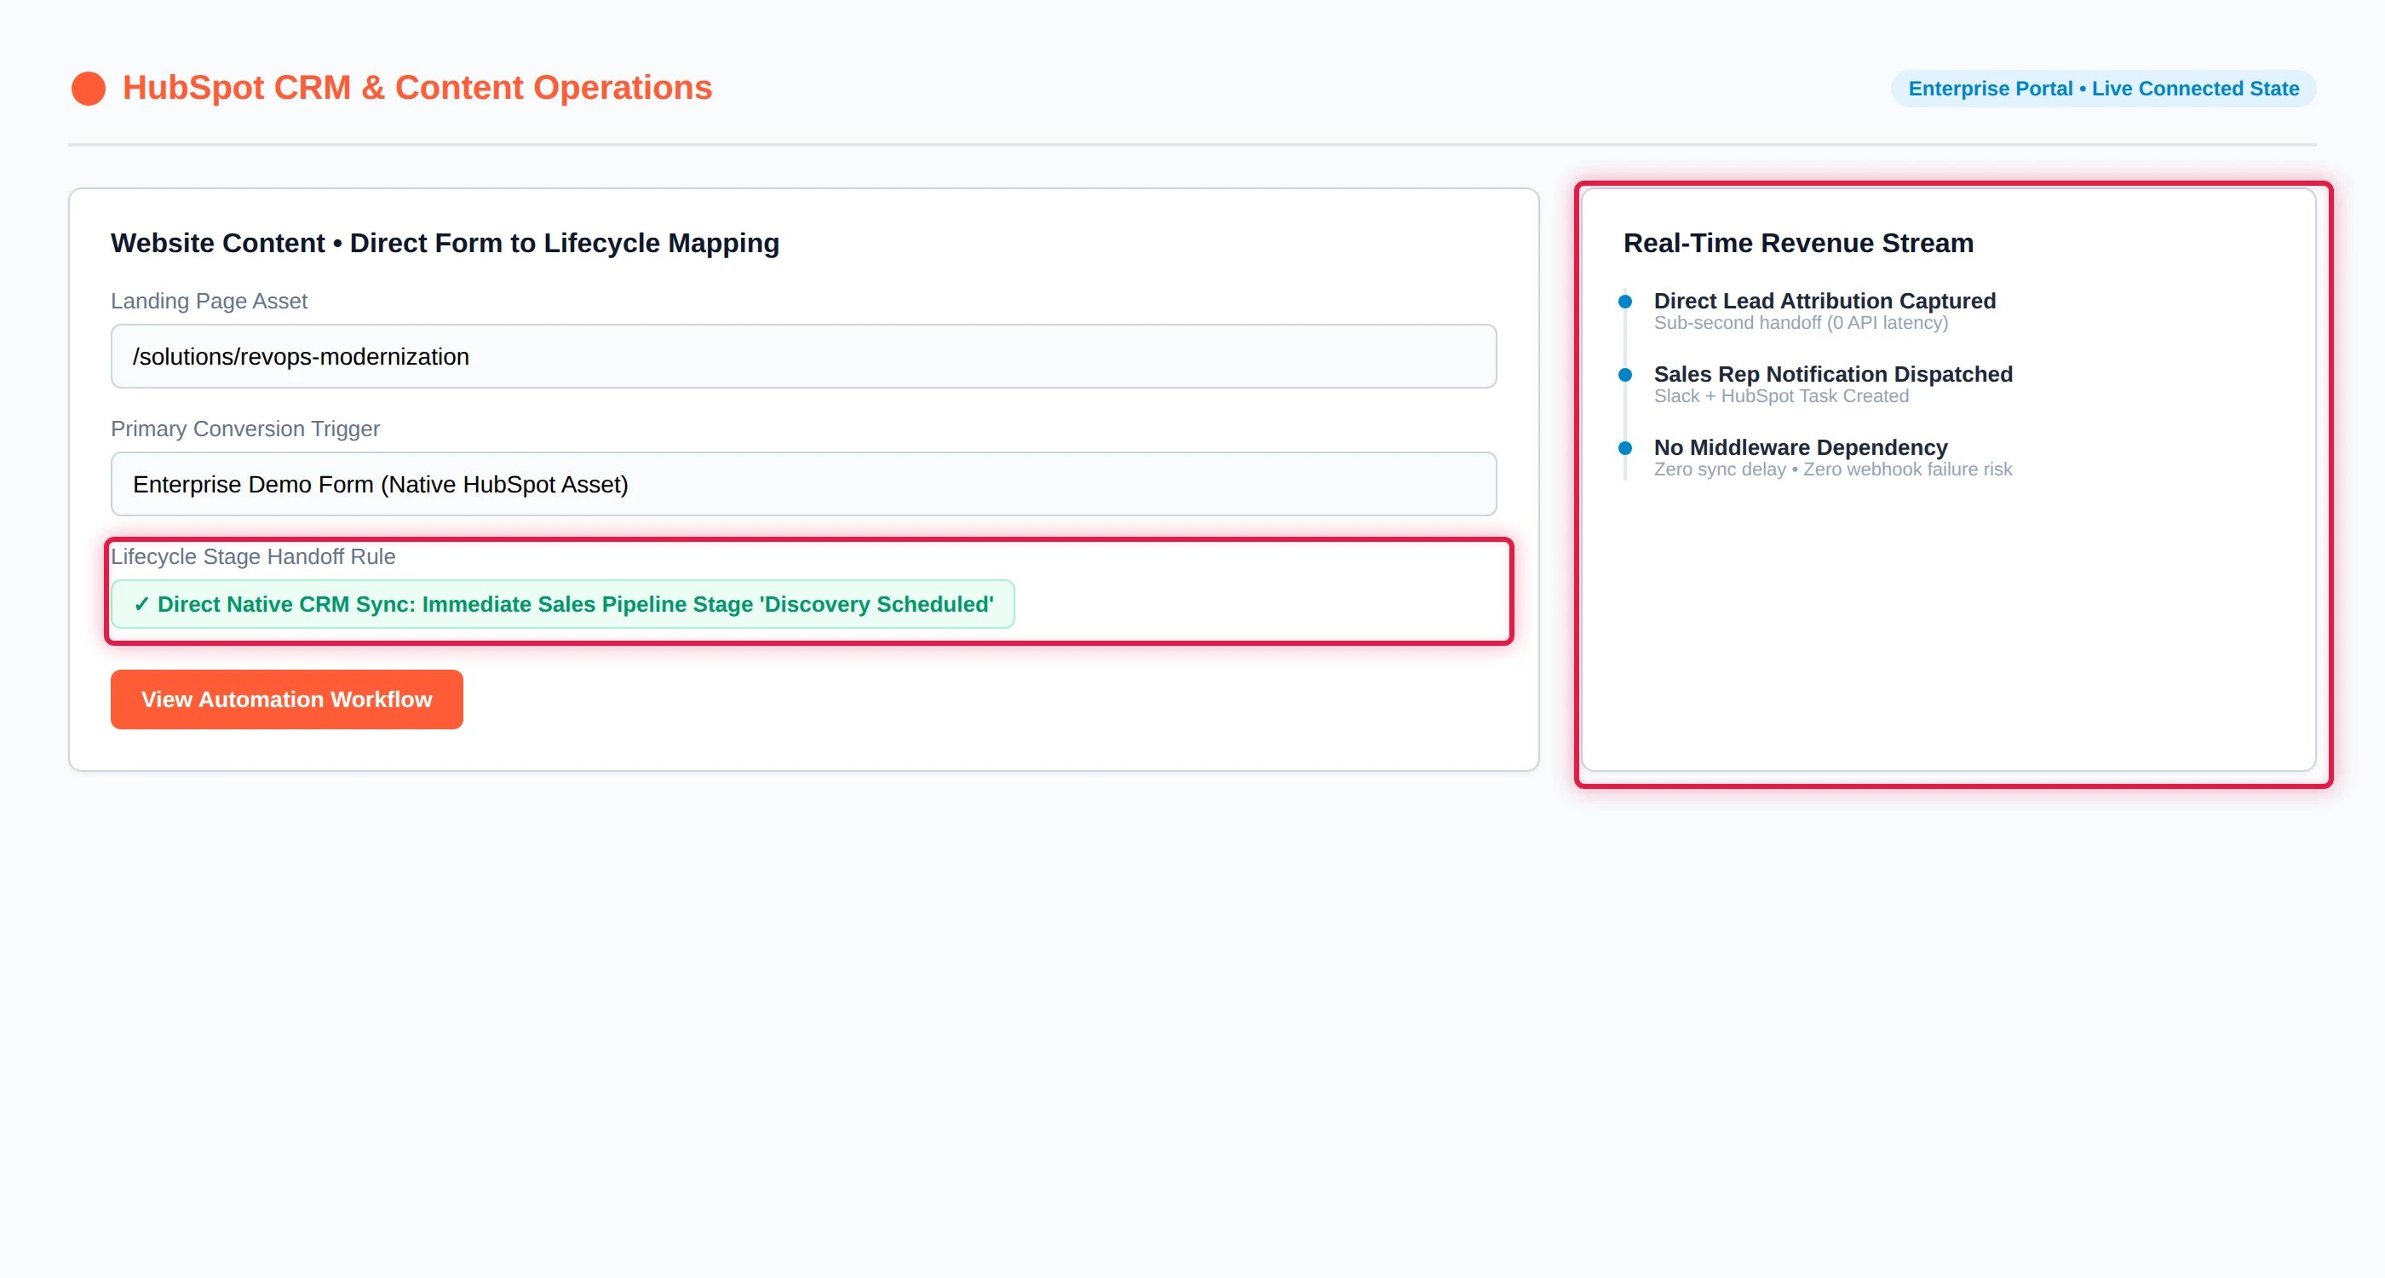Open View Automation Workflow button
Image resolution: width=2385 pixels, height=1278 pixels.
(286, 699)
